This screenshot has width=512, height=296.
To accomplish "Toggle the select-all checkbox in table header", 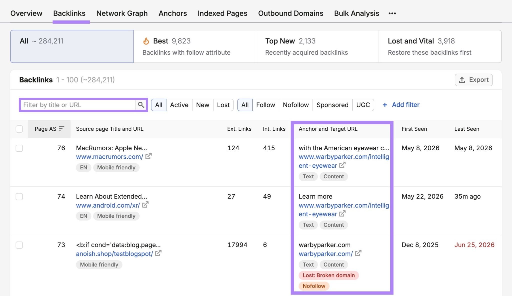I will point(19,129).
